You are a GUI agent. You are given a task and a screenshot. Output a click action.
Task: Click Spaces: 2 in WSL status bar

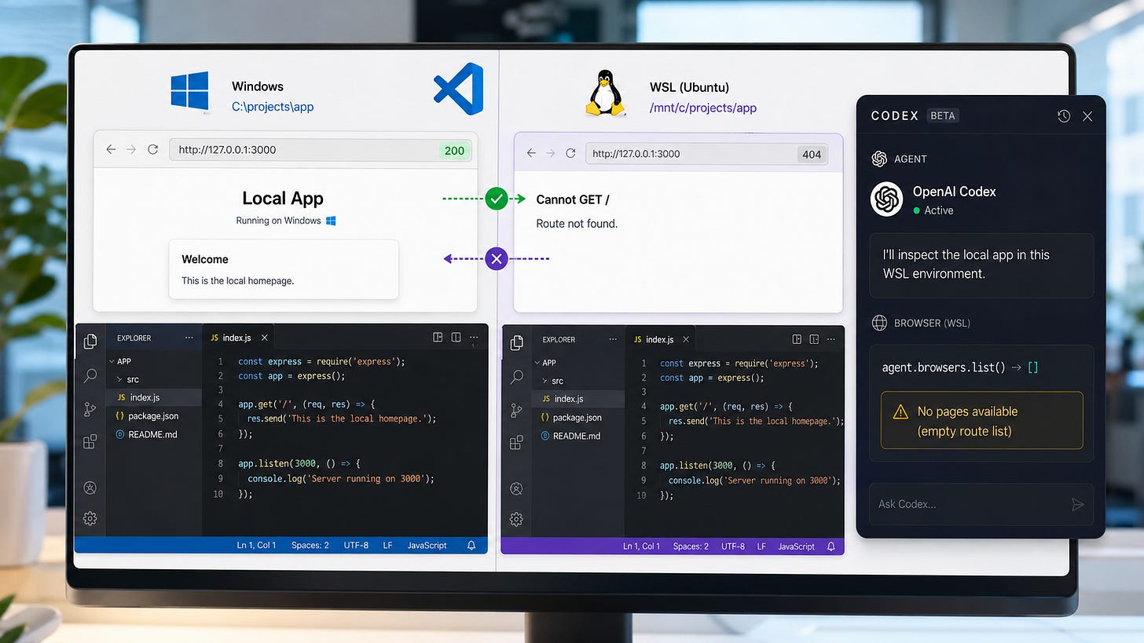(691, 546)
